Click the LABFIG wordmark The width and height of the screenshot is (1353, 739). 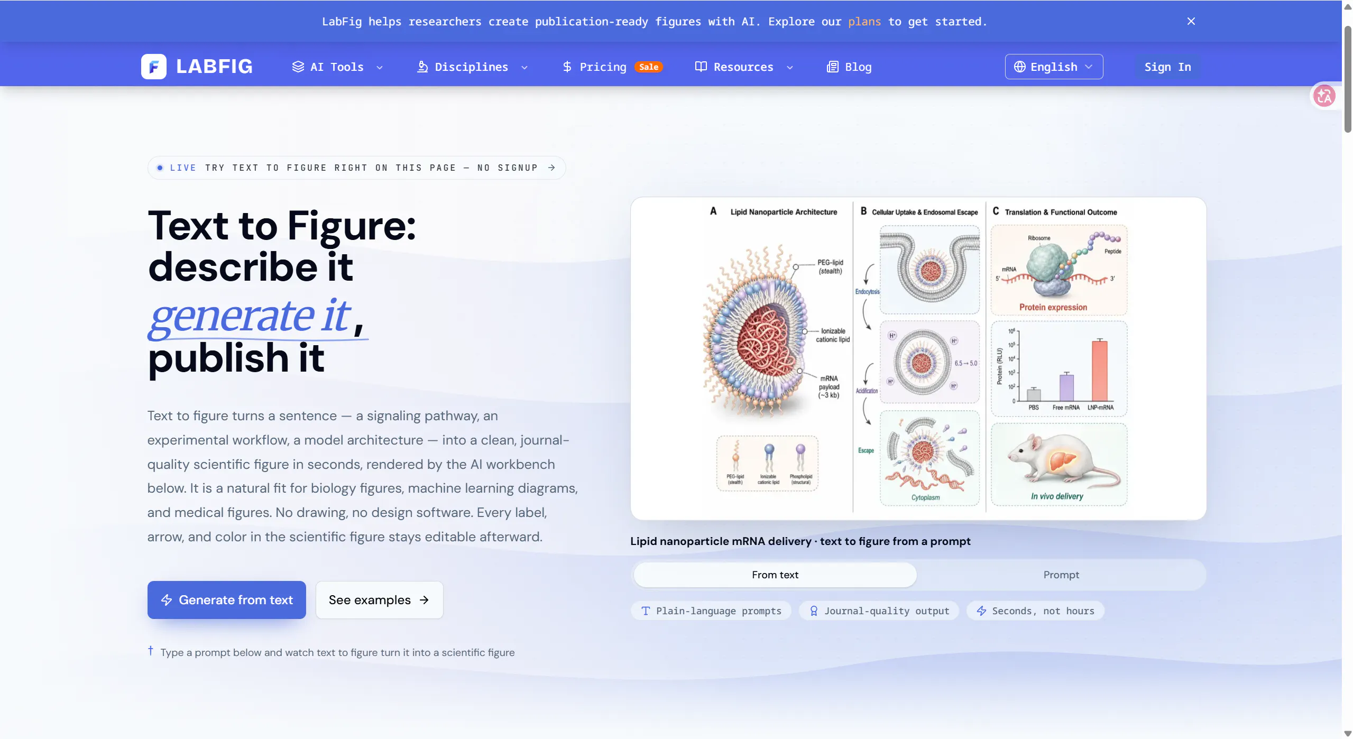214,67
